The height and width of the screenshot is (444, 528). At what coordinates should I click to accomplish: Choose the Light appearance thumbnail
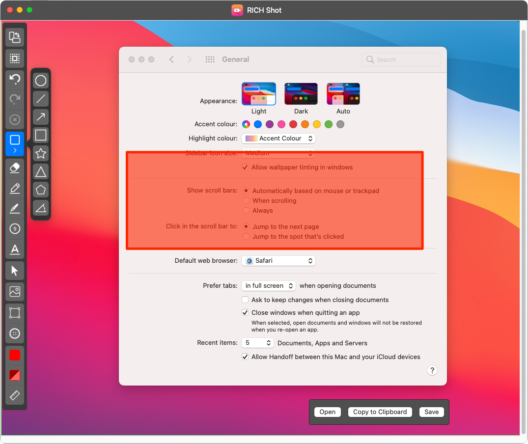point(259,94)
